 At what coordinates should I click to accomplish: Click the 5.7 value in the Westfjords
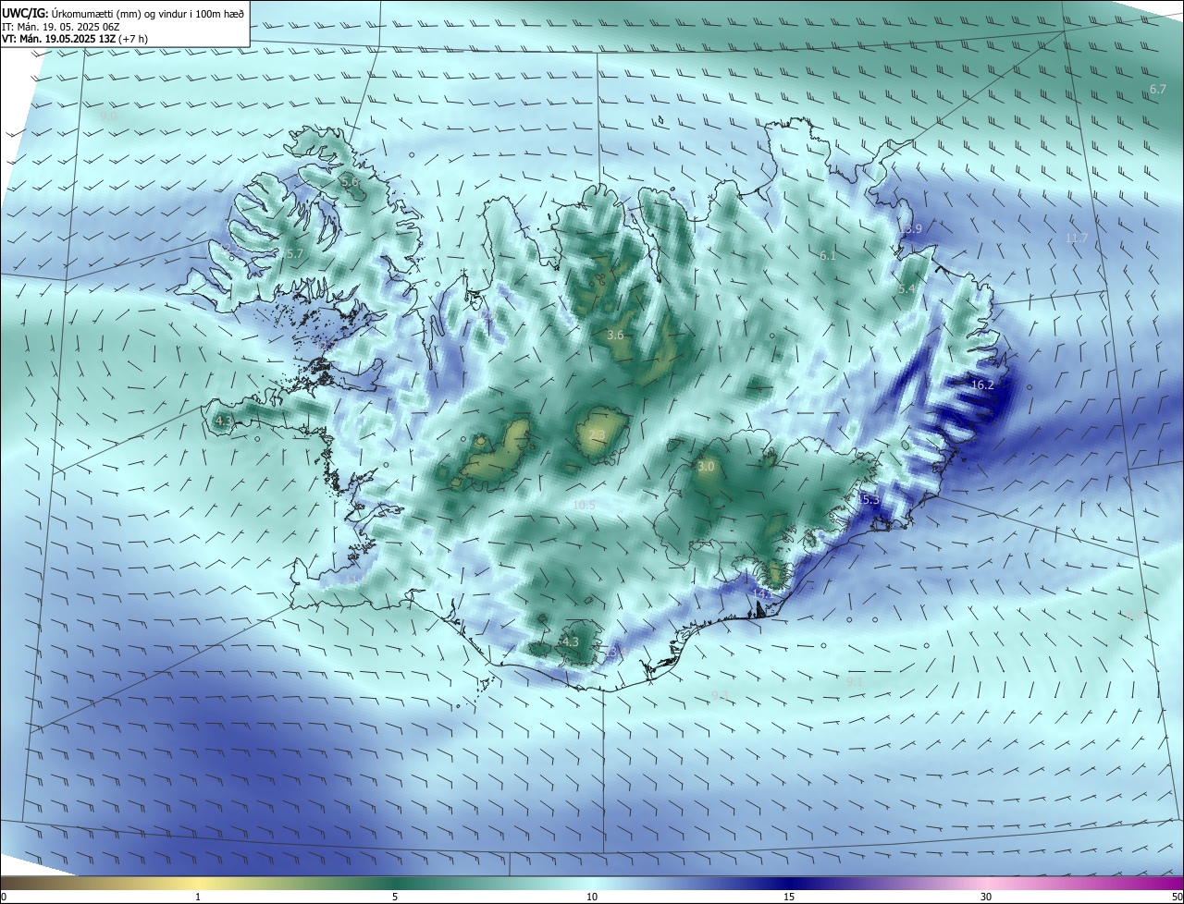coord(294,253)
